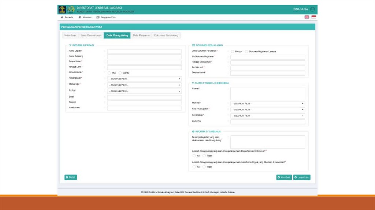
Task: Click the Pengajuan Visa card icon
Action: point(98,17)
